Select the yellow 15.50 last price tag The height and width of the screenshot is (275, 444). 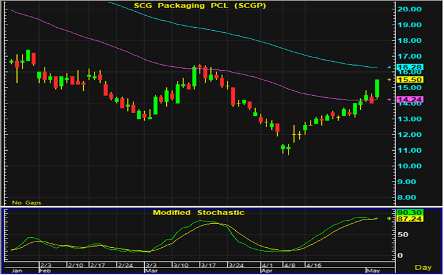coord(409,80)
